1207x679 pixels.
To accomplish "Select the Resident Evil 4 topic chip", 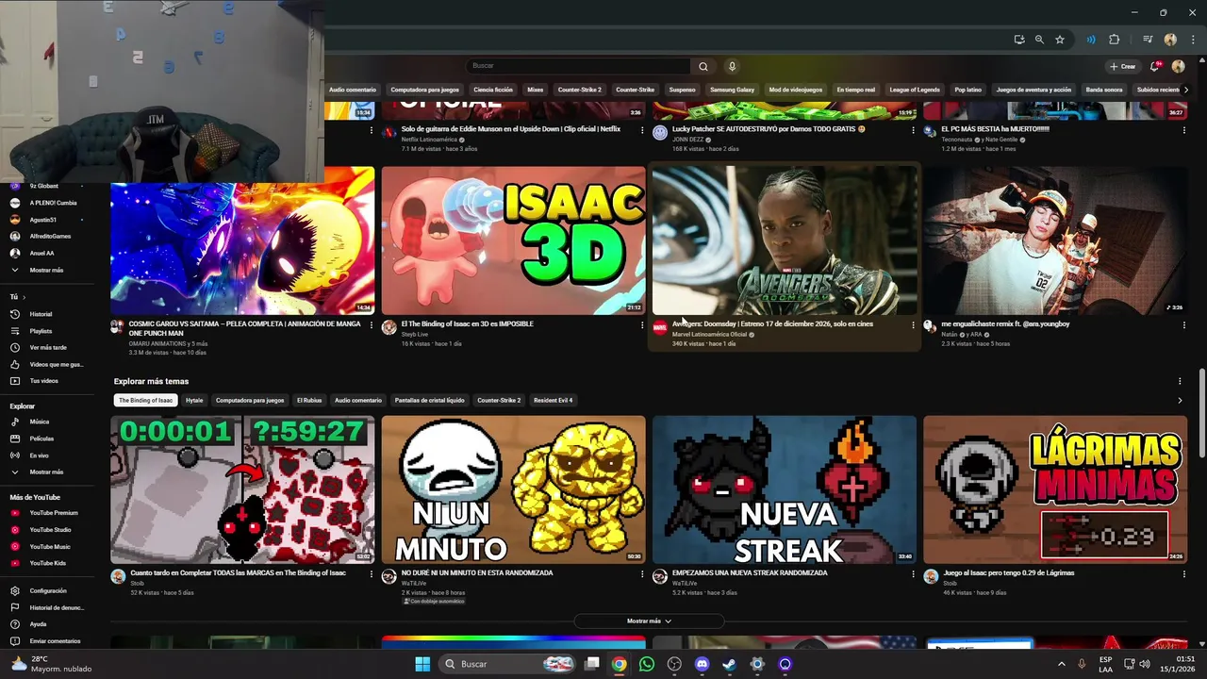I will (x=554, y=400).
